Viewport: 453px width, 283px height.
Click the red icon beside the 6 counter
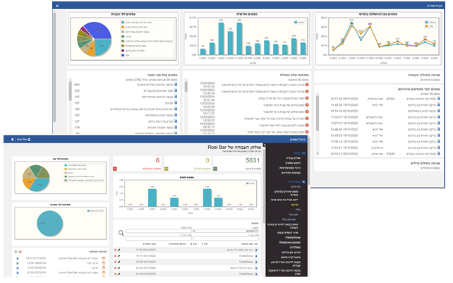click(x=116, y=169)
